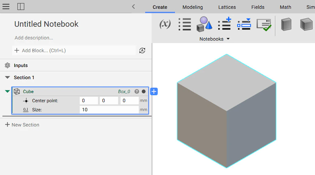Viewport: 315px width, 175px height.
Task: Click the Center point mm unit
Action: (143, 101)
